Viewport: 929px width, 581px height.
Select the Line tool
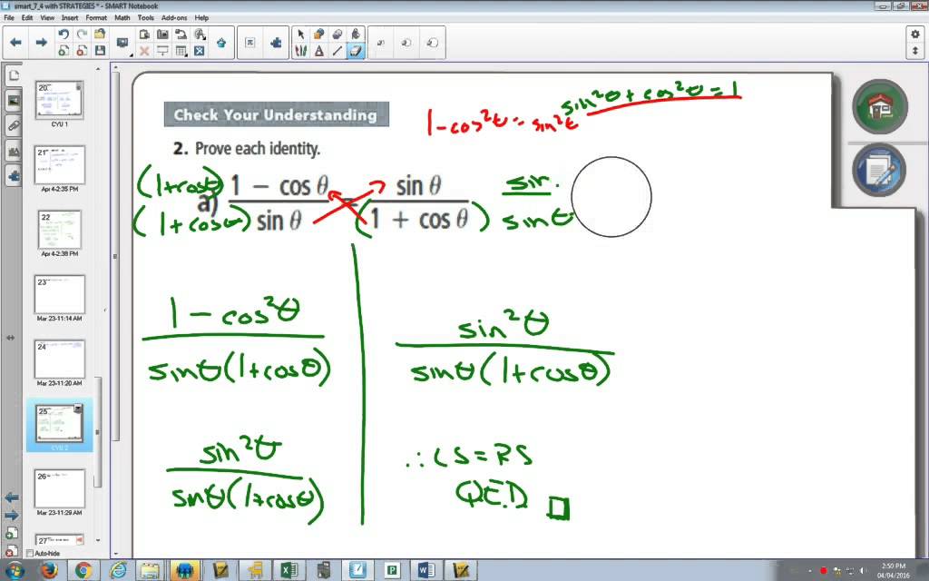click(337, 51)
